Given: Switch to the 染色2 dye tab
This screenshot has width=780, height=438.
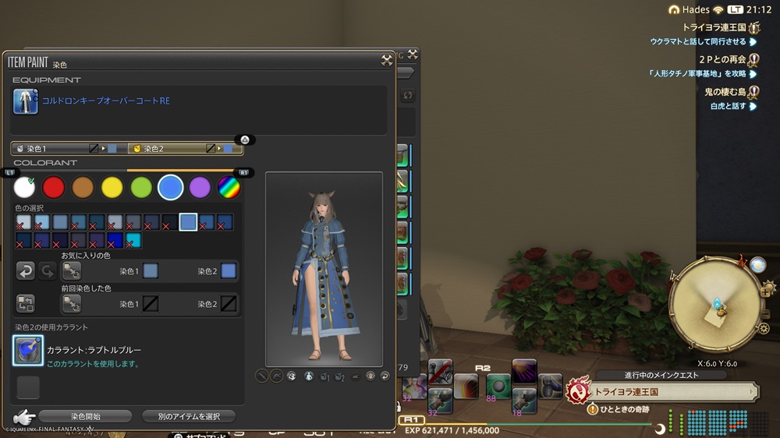Looking at the screenshot, I should pyautogui.click(x=185, y=148).
